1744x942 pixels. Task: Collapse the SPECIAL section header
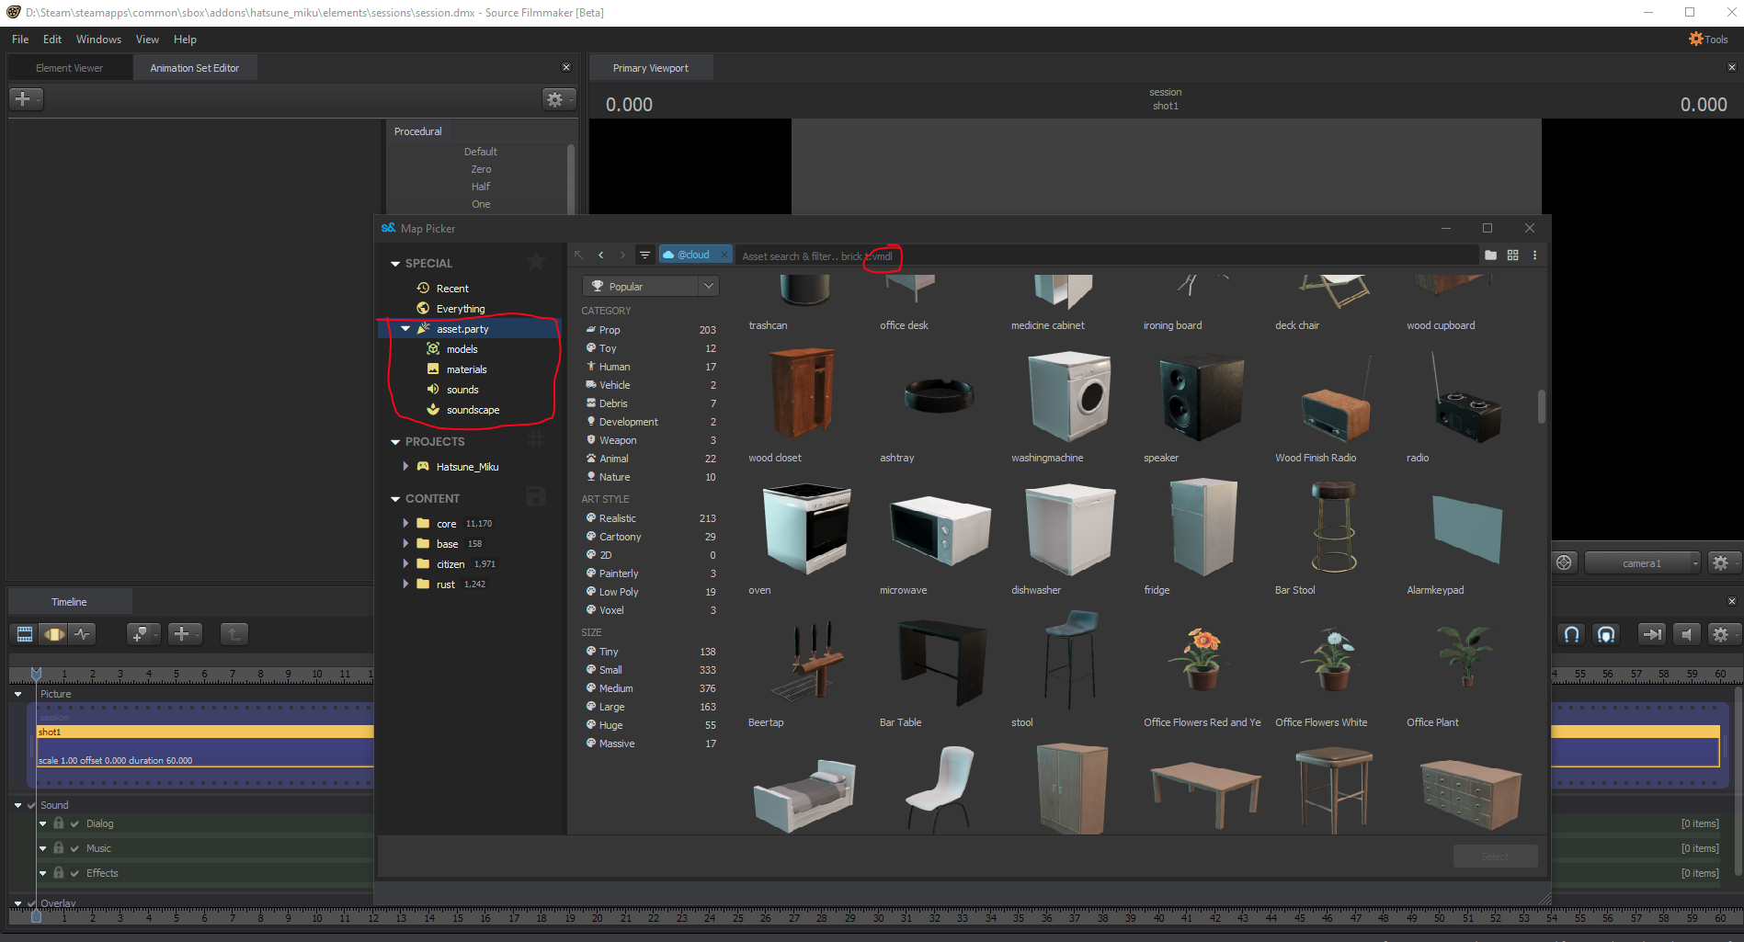393,263
